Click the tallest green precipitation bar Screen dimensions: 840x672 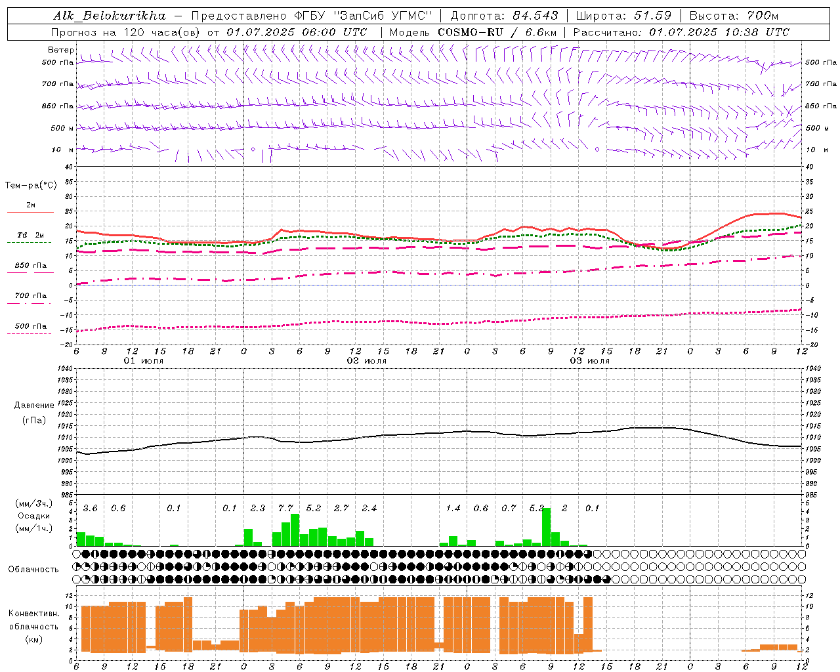[546, 527]
